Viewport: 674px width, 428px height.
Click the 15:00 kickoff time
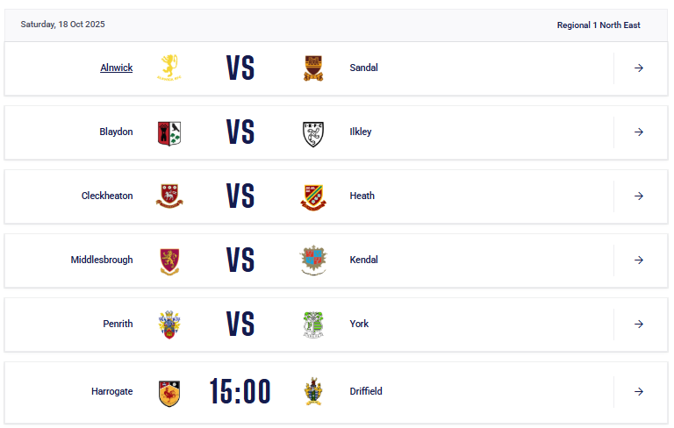point(240,392)
